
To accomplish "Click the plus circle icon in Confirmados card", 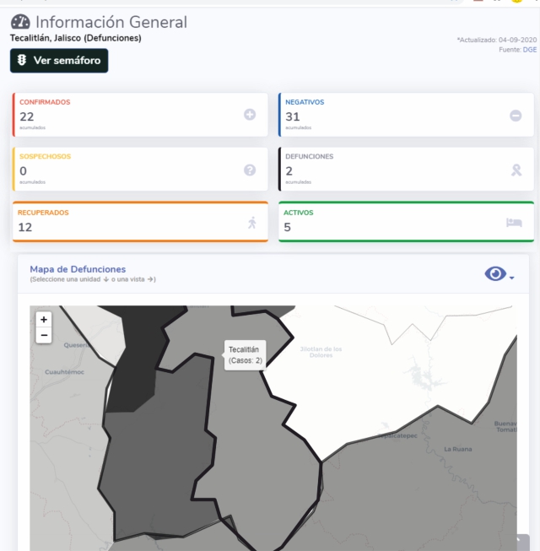I will [250, 115].
